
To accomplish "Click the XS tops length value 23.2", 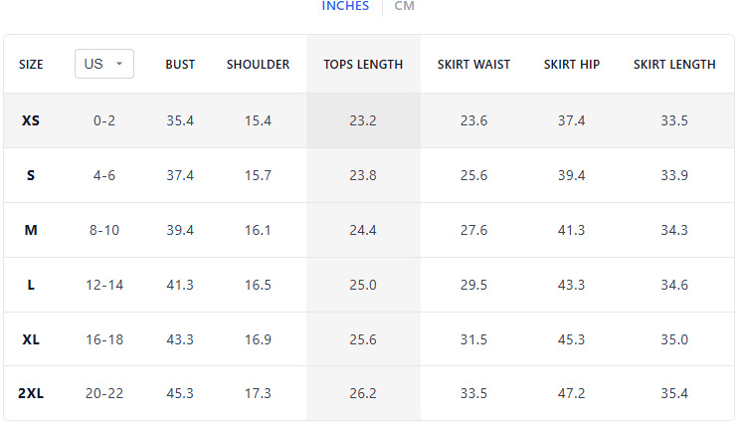I will [x=363, y=120].
